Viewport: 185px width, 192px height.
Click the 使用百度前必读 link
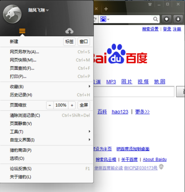(x=108, y=168)
